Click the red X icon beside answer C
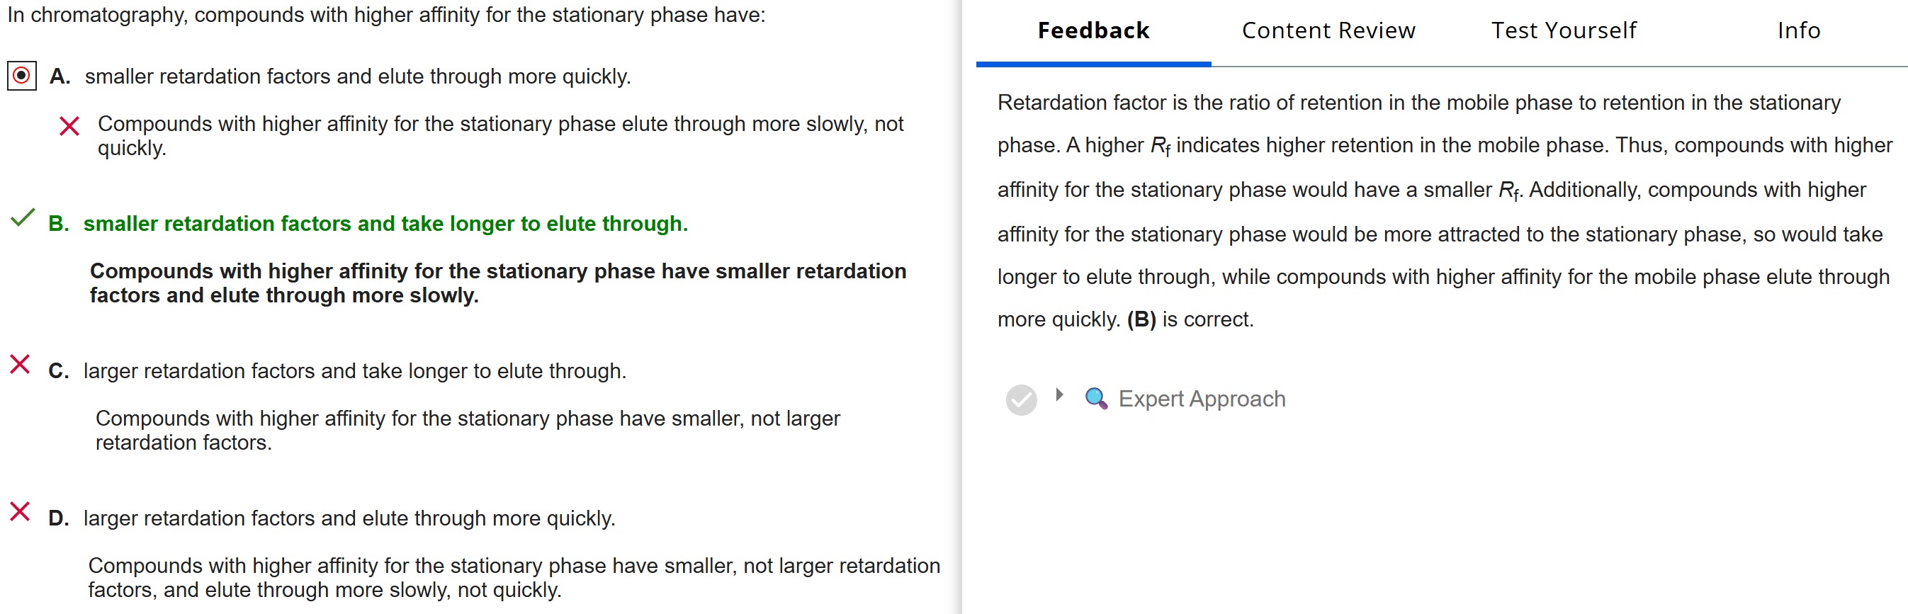This screenshot has width=1908, height=614. click(x=20, y=365)
